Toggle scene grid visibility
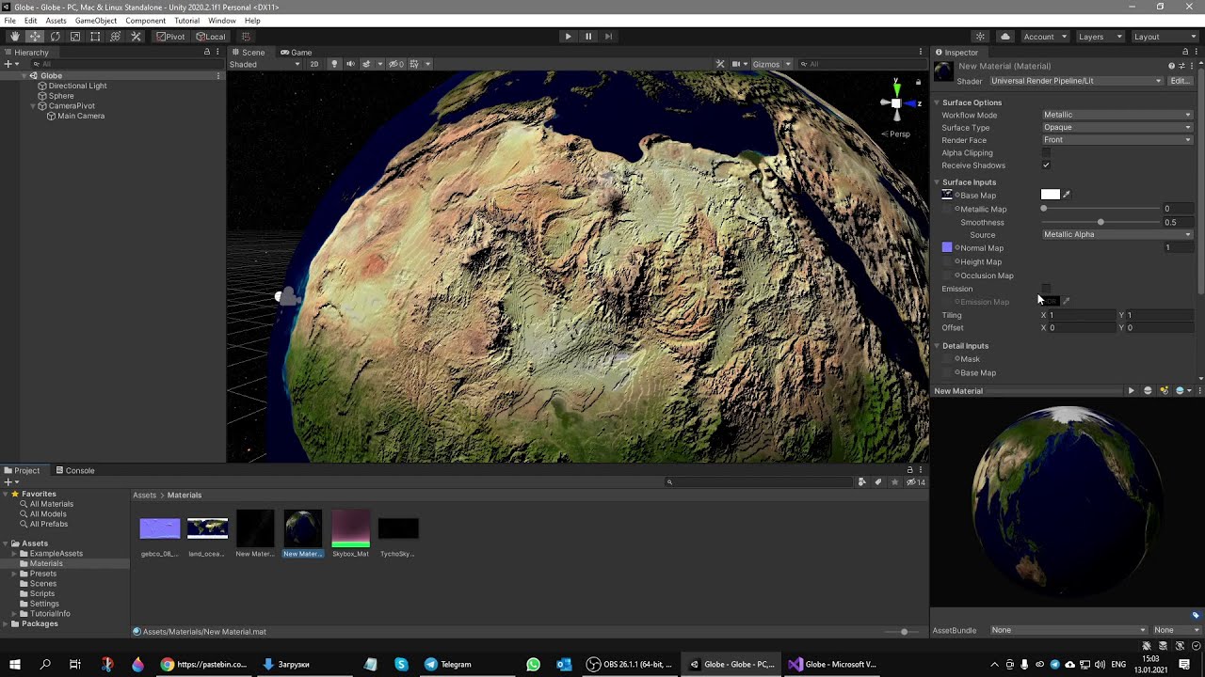Screen dimensions: 1205x677 413,64
